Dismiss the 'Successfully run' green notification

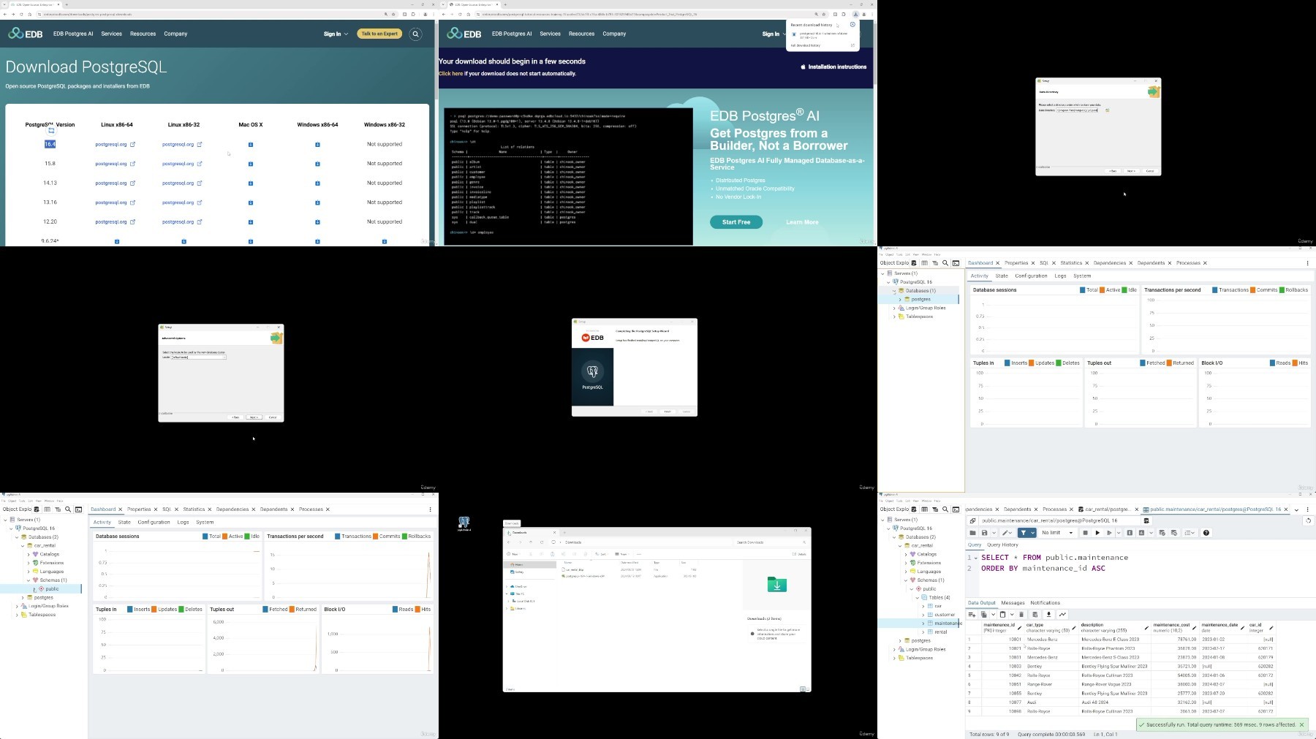click(1301, 724)
